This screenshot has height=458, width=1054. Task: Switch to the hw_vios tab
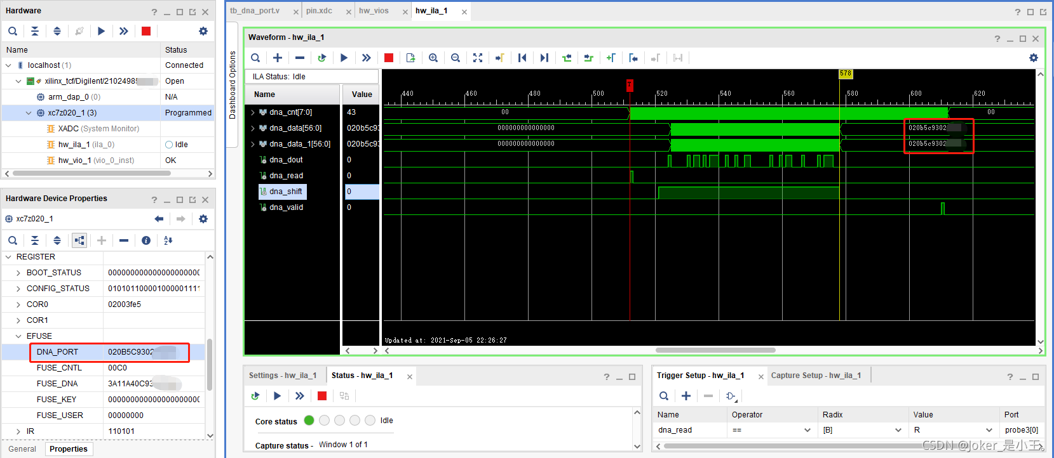coord(374,11)
